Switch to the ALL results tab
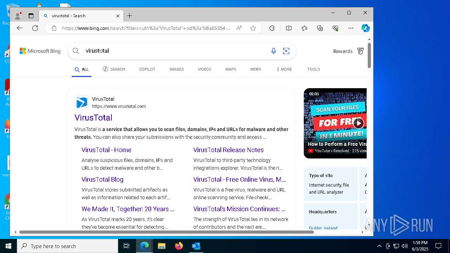450x253 pixels. tap(82, 69)
